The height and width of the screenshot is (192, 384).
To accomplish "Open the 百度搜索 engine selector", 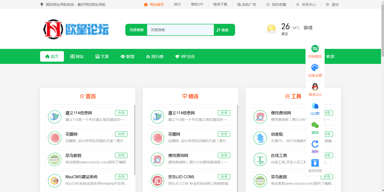I will click(x=136, y=30).
